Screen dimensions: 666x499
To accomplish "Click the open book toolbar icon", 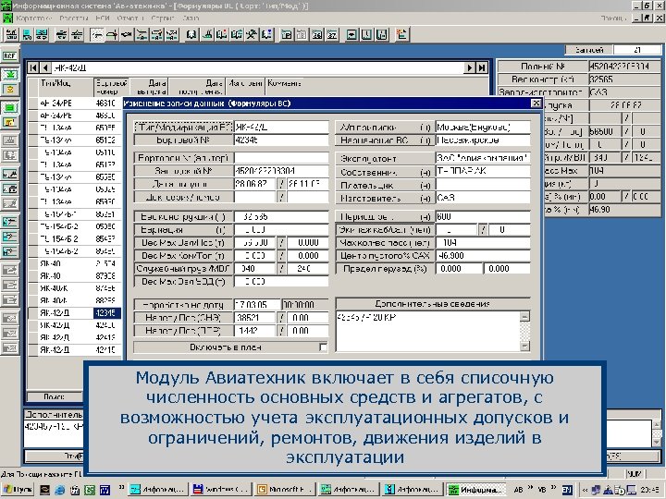I will 191,34.
